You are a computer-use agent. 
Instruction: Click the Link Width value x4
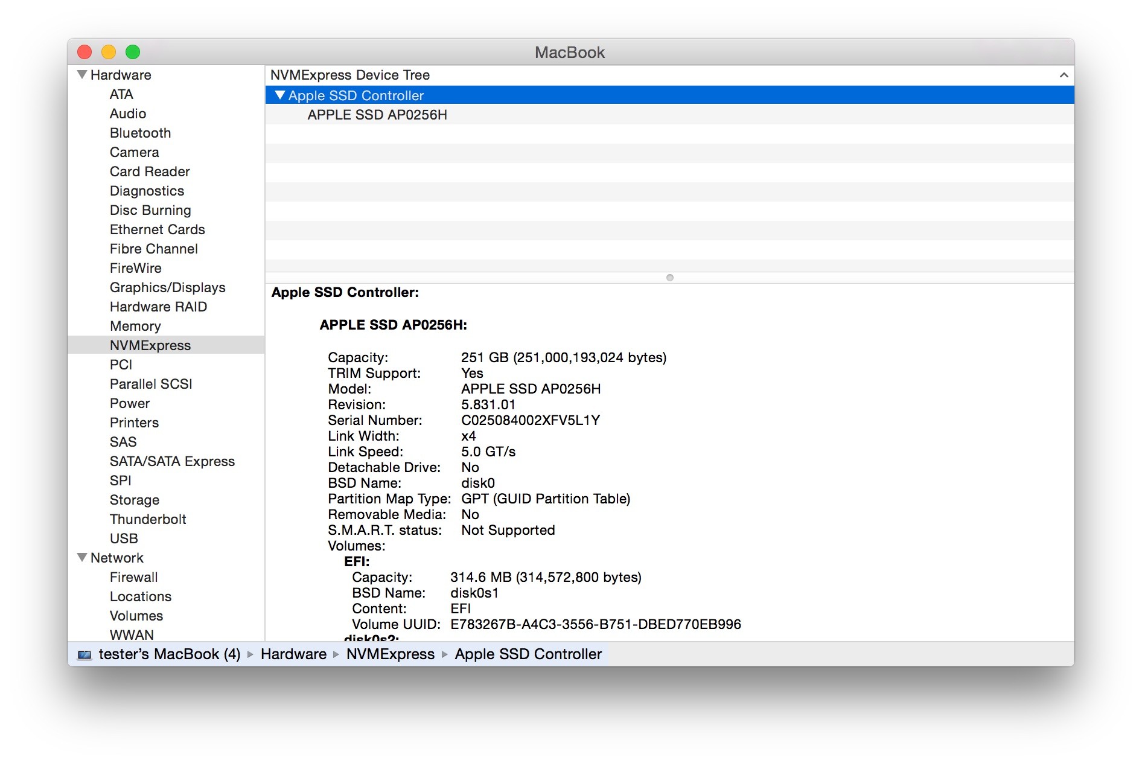point(468,436)
